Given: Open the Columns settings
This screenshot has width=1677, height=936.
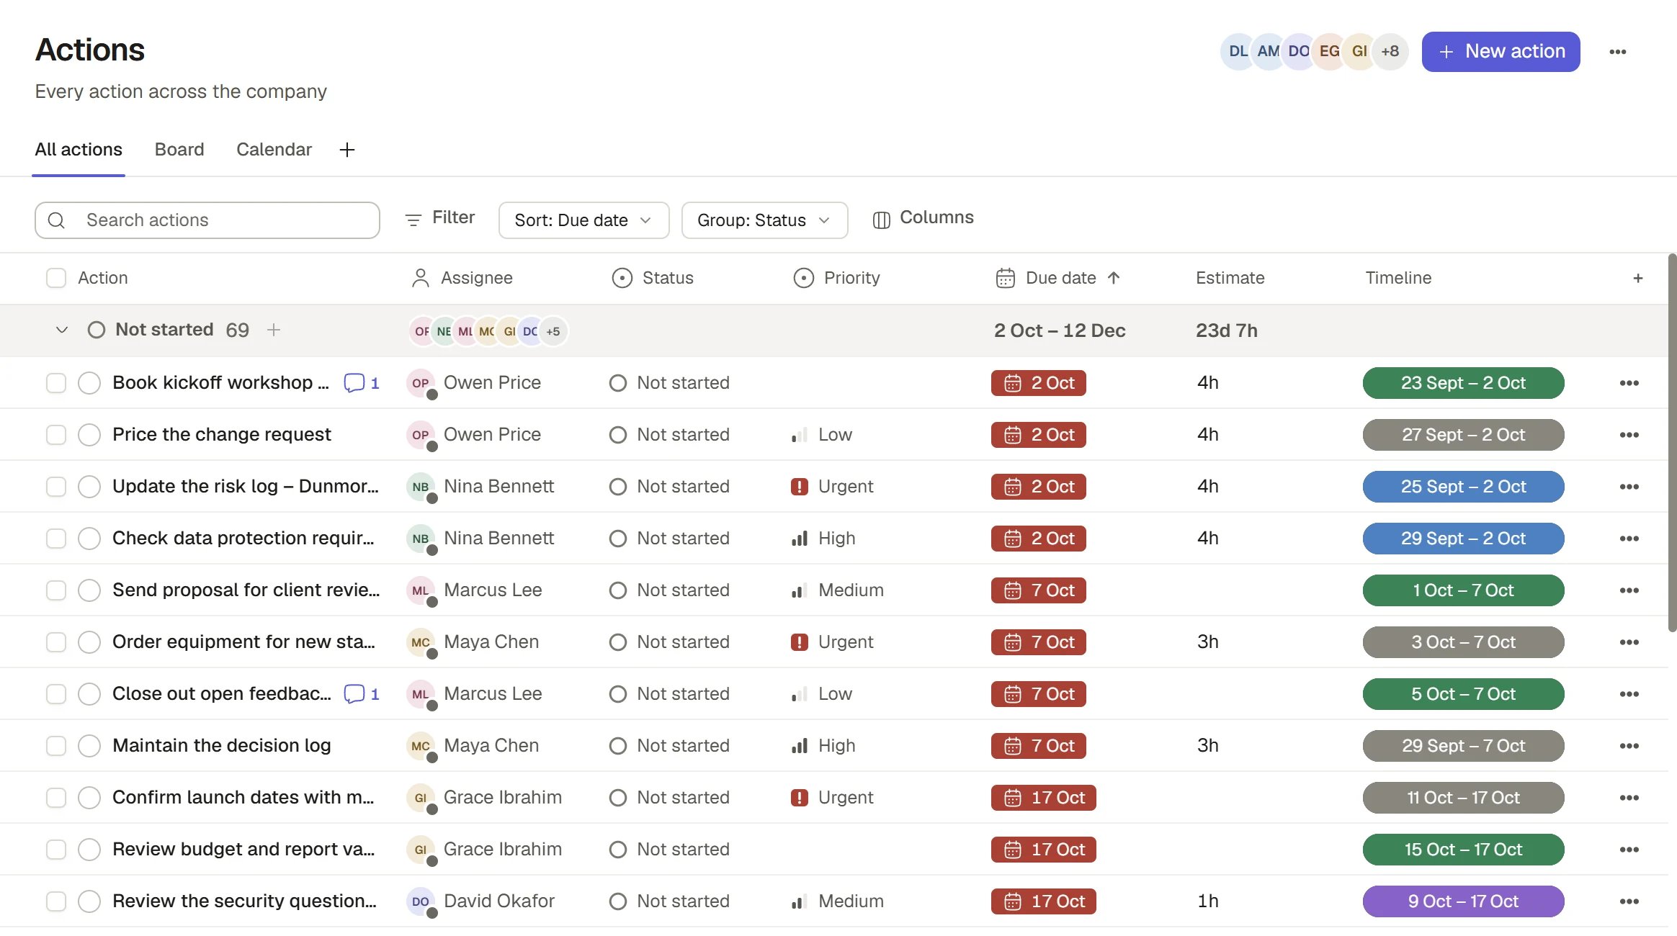Looking at the screenshot, I should pyautogui.click(x=923, y=218).
